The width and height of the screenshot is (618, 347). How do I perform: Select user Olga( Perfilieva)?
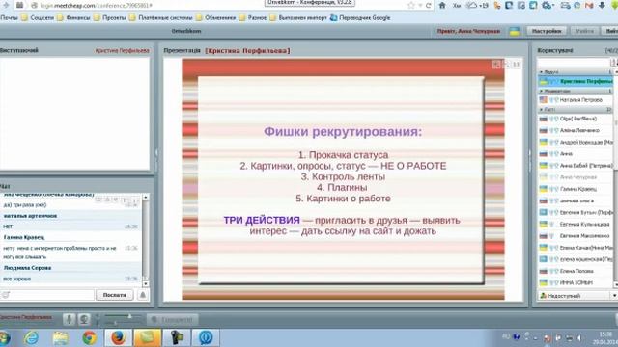point(576,119)
